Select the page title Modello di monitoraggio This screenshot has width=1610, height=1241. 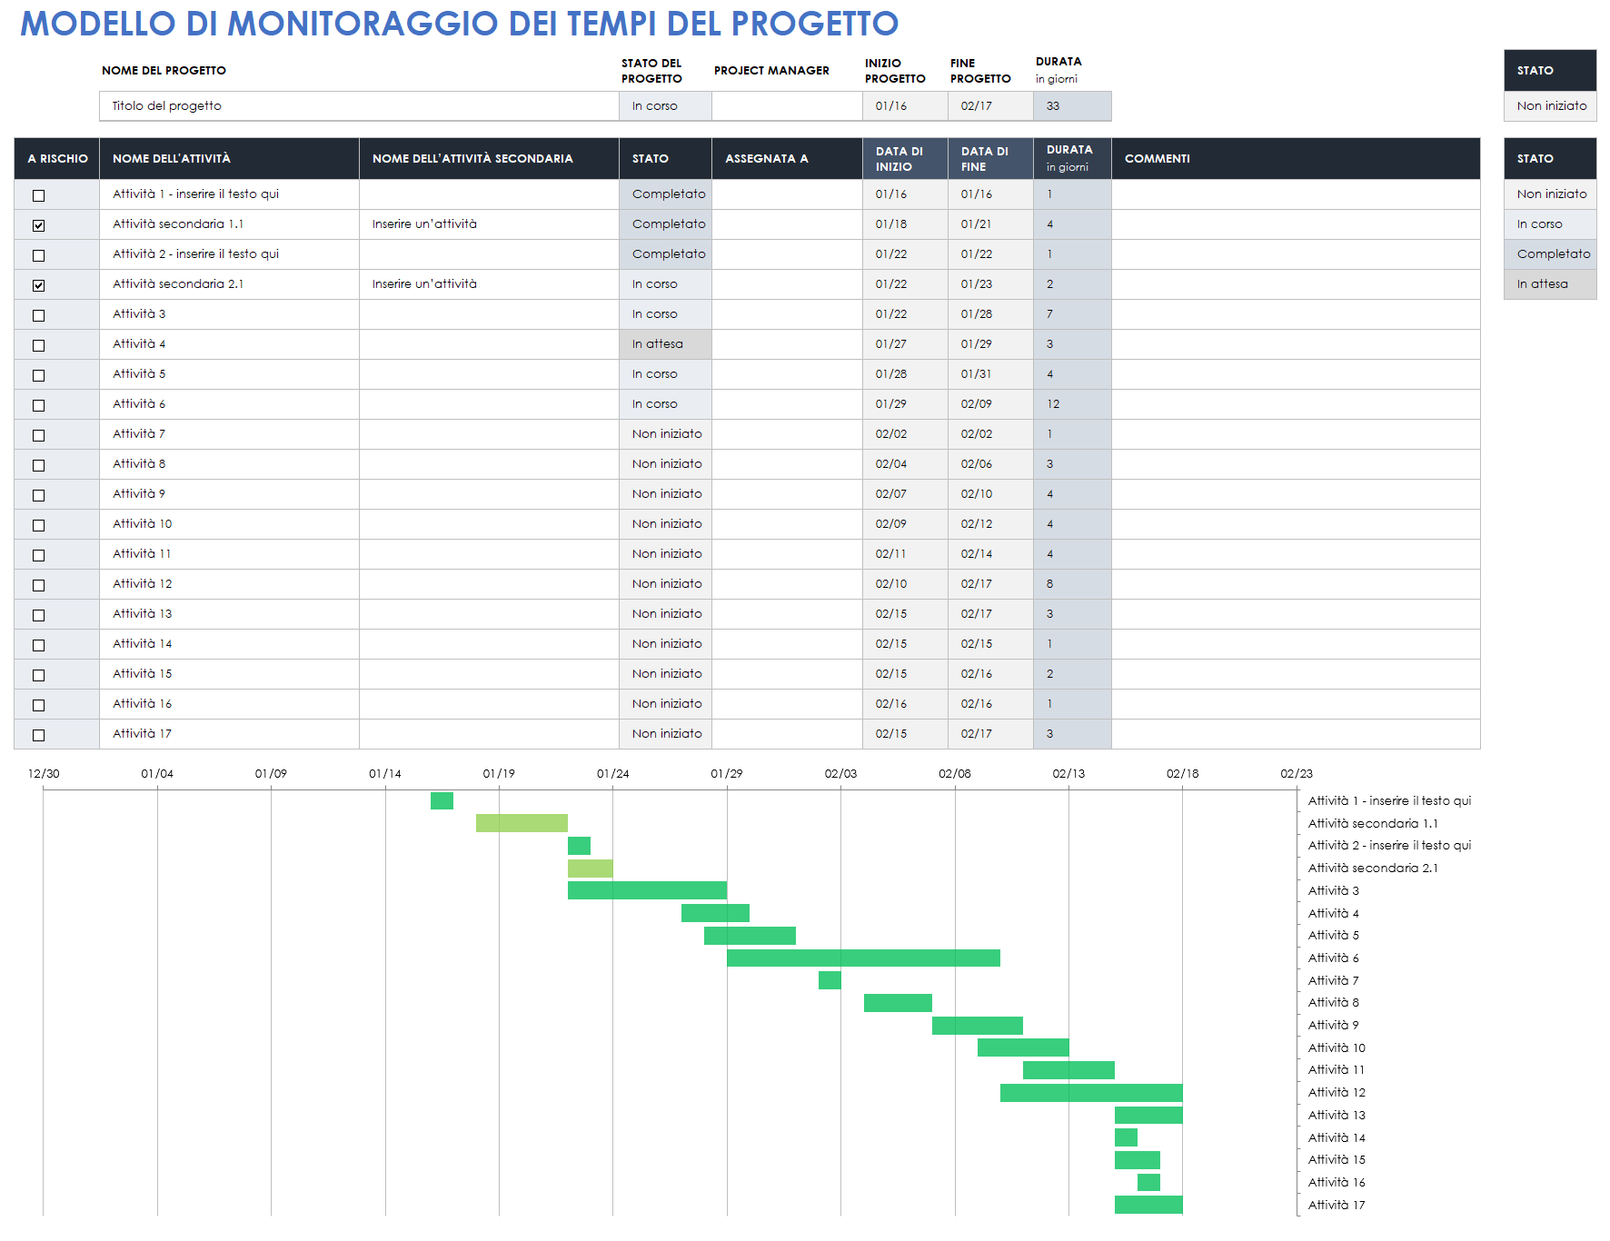(459, 24)
